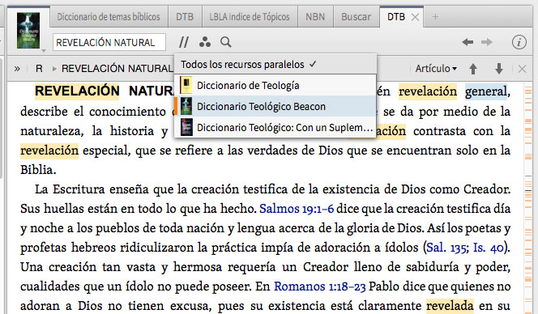
Task: Click the search-hit marker scrollbar on the right
Action: pos(528,197)
